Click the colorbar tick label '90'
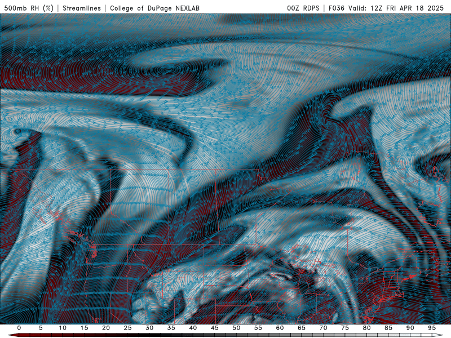Viewport: 451px width, 338px height. pyautogui.click(x=410, y=328)
